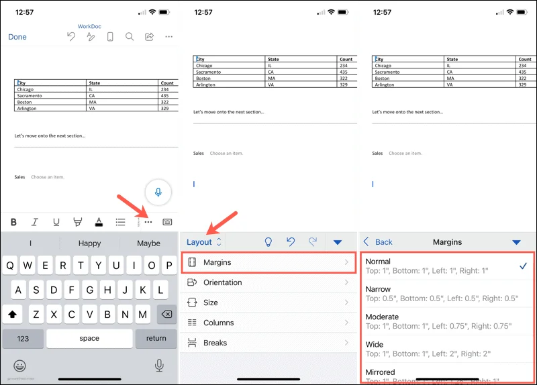Toggle underline formatting
This screenshot has height=385, width=537.
click(56, 222)
